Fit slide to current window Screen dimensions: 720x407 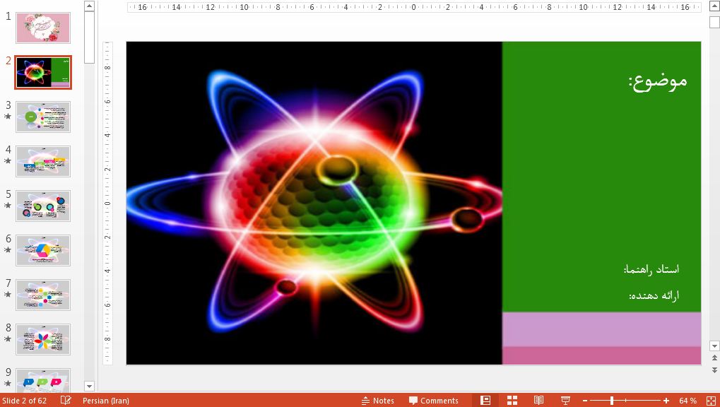click(x=710, y=401)
